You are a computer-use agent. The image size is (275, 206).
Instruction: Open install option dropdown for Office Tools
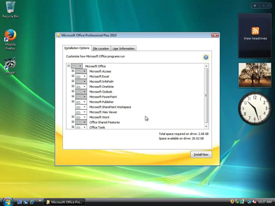[x=81, y=127]
